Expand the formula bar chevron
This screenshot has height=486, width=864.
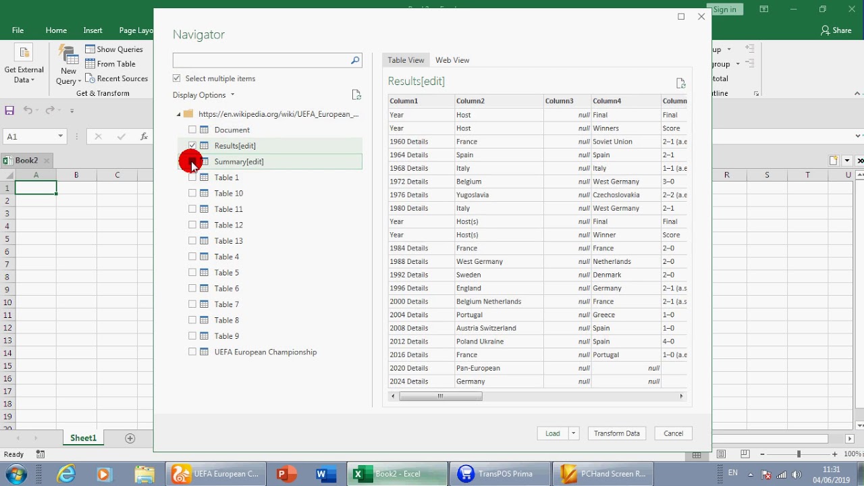point(858,136)
